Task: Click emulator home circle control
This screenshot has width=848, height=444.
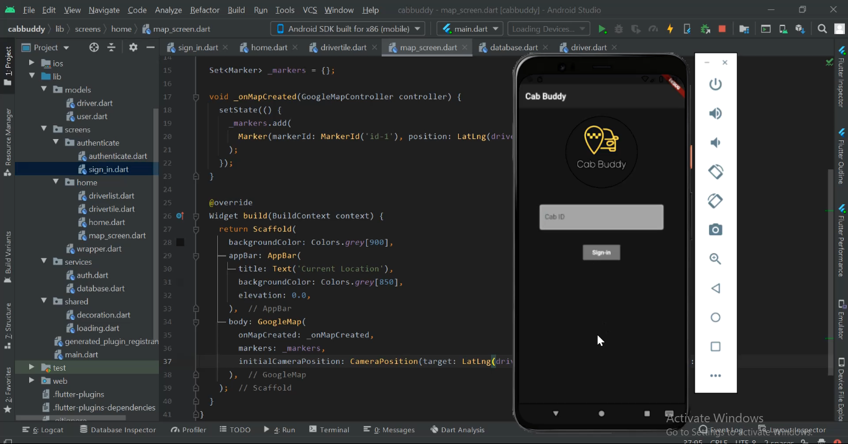Action: pyautogui.click(x=716, y=317)
